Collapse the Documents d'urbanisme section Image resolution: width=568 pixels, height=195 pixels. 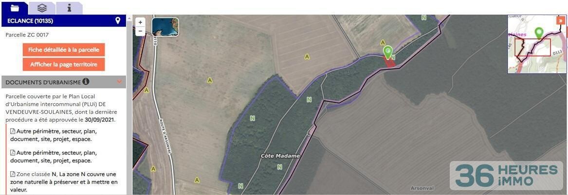point(120,82)
